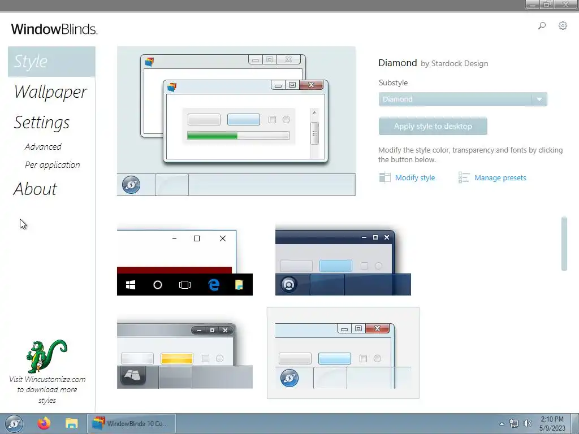This screenshot has height=434, width=579.
Task: Select the WindowBlinds 10 taskbar button
Action: coord(131,424)
